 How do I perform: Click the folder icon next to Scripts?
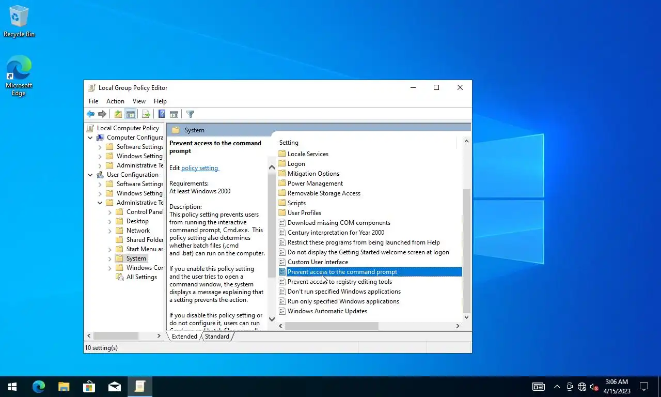point(282,203)
